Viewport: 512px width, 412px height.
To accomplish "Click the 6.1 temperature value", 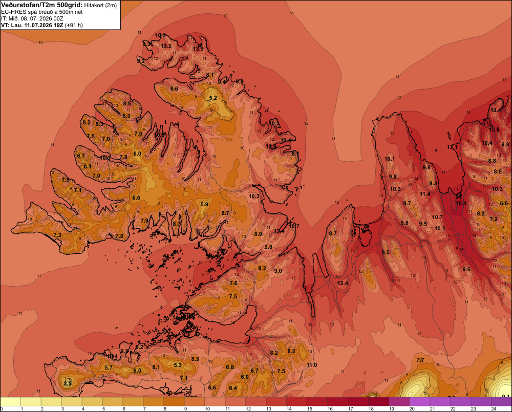I will pos(88,166).
